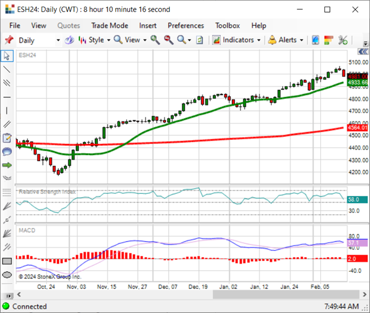The image size is (370, 313).
Task: Collapse the price scale with double-arrow
Action: [363, 52]
